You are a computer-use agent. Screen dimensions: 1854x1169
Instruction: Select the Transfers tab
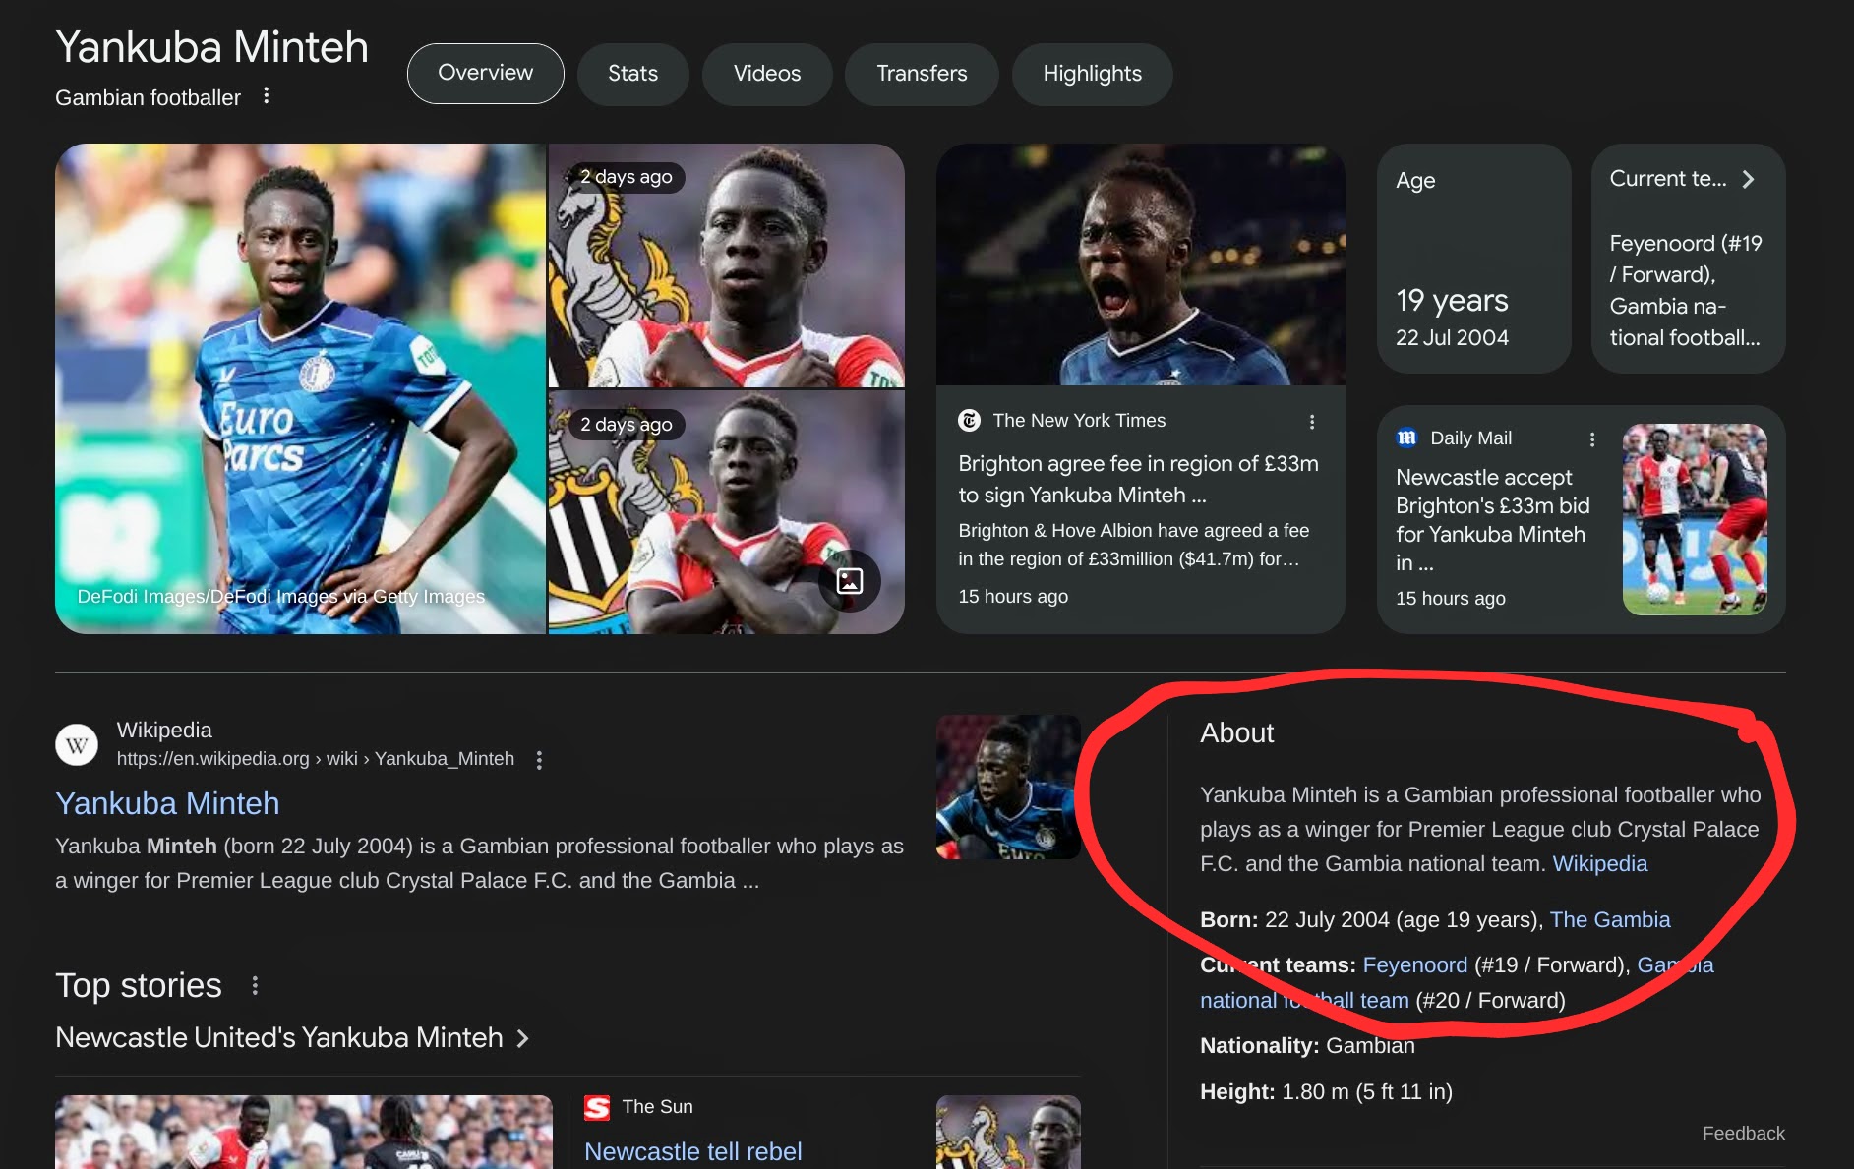click(922, 74)
